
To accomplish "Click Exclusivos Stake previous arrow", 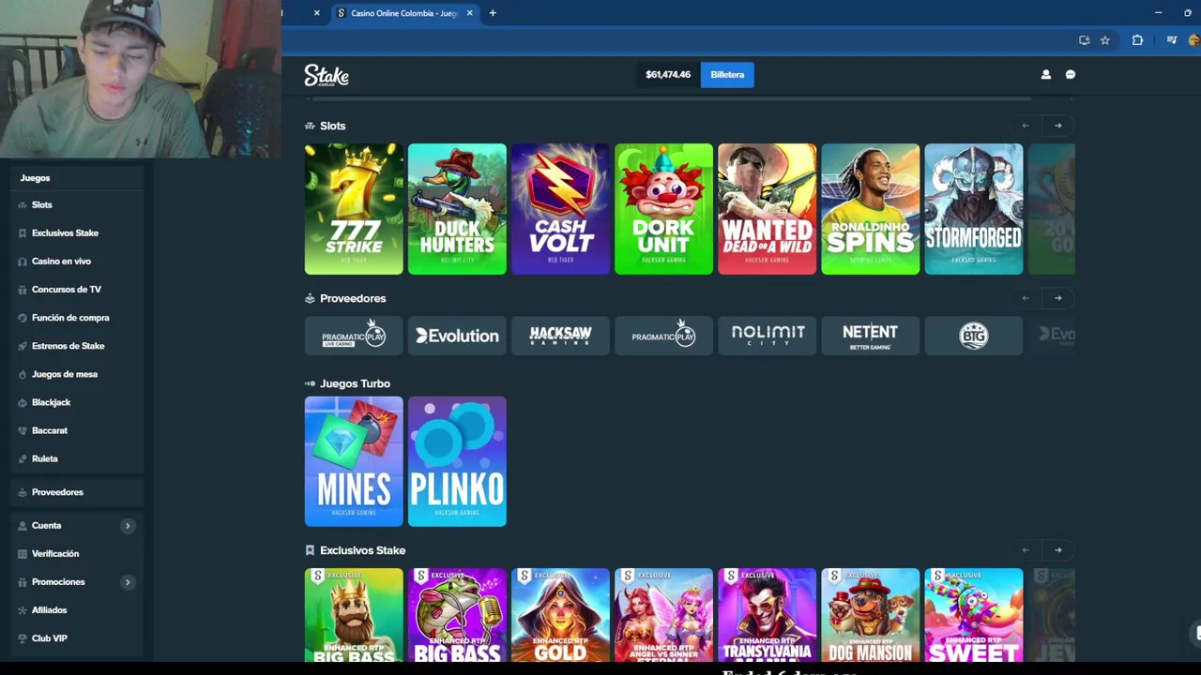I will [x=1026, y=550].
